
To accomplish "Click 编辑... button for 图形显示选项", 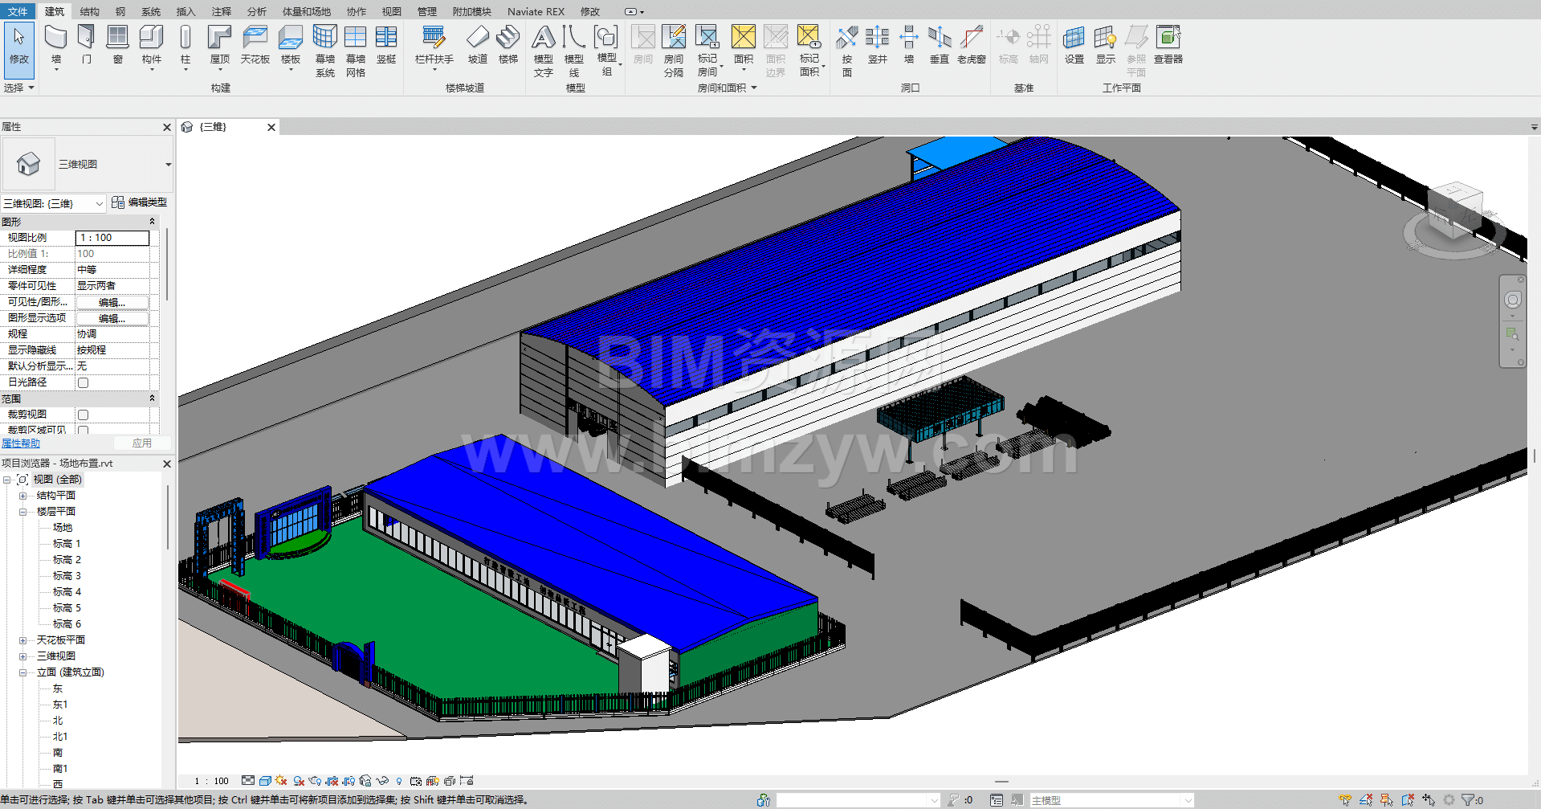I will coord(112,318).
